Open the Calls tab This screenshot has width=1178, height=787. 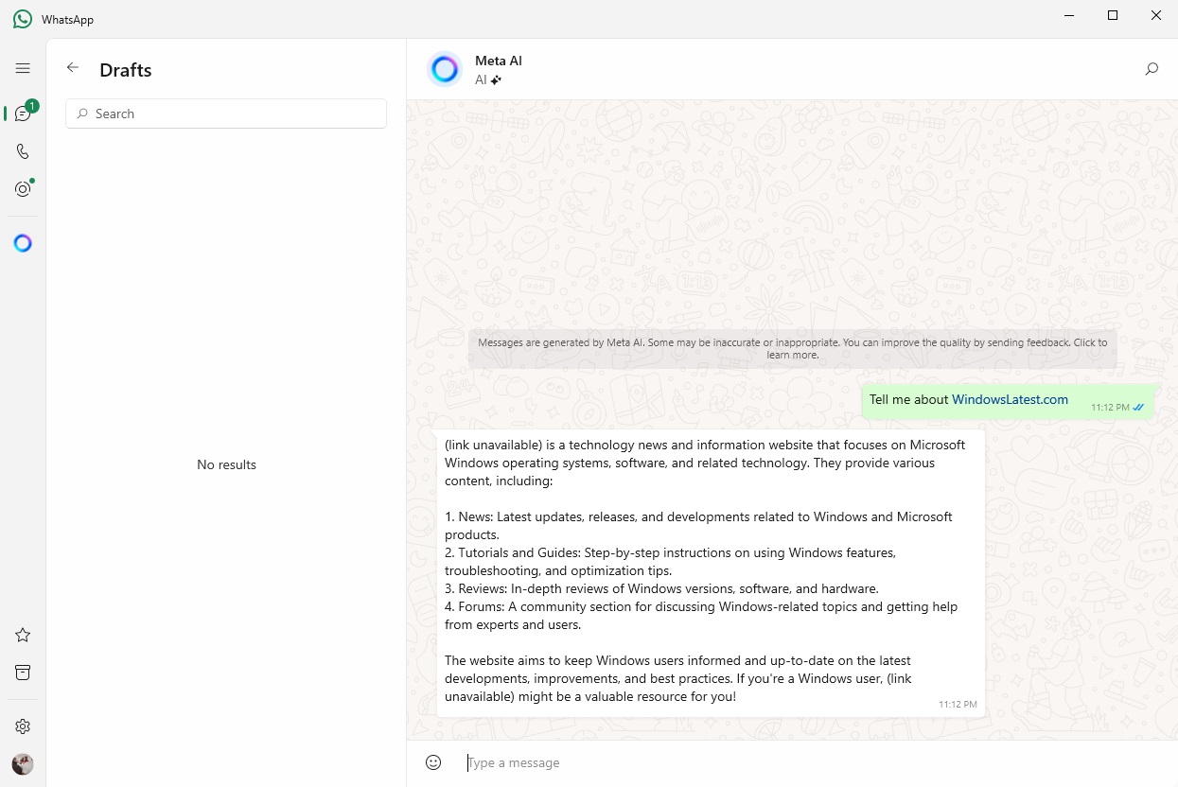click(23, 151)
